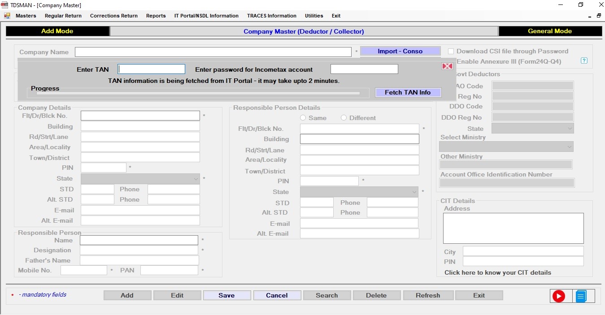Click the Import - Conso button
Screen dimensions: 605x315
(x=400, y=51)
